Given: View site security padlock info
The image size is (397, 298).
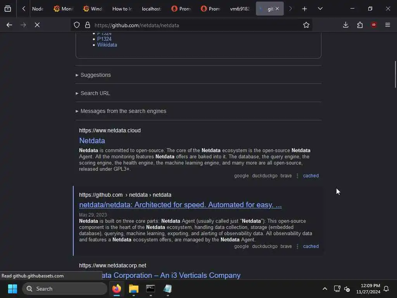Looking at the screenshot, I should point(88,25).
